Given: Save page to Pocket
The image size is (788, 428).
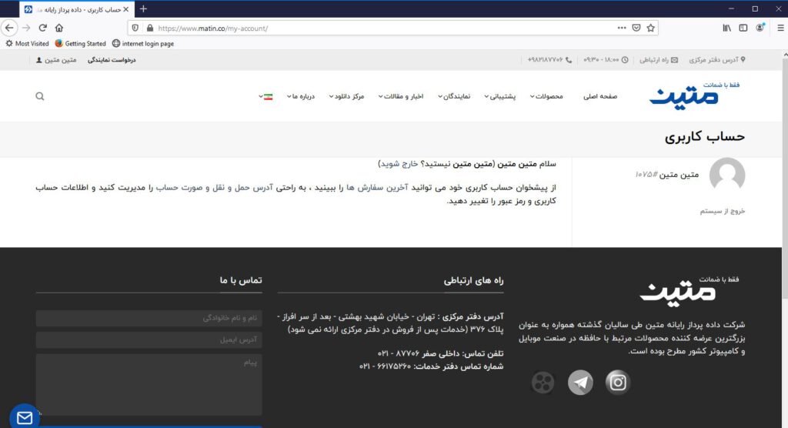Looking at the screenshot, I should (636, 28).
